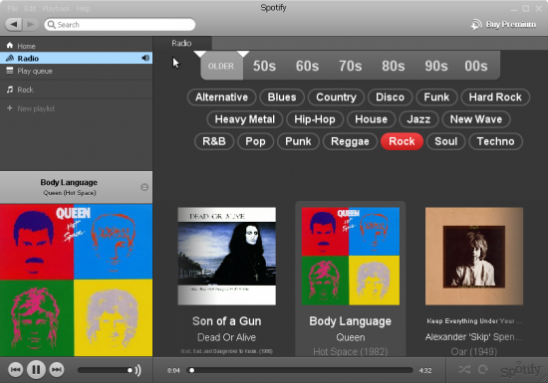Image resolution: width=548 pixels, height=383 pixels.
Task: Select the 80s decade
Action: (394, 66)
